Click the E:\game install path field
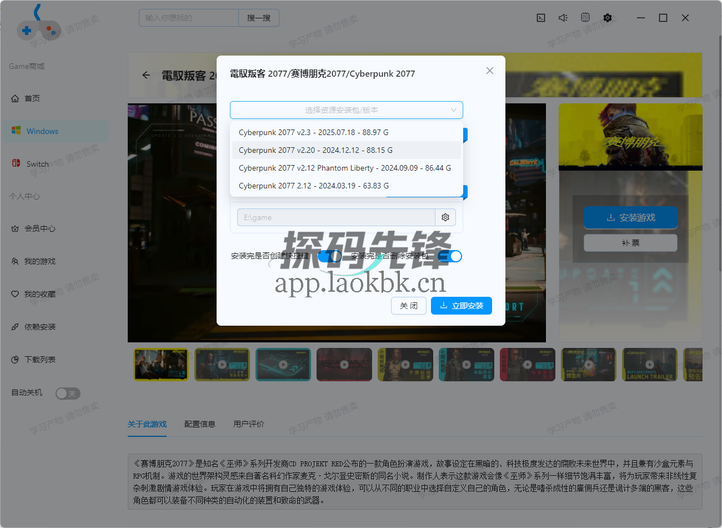The image size is (722, 528). pyautogui.click(x=336, y=217)
